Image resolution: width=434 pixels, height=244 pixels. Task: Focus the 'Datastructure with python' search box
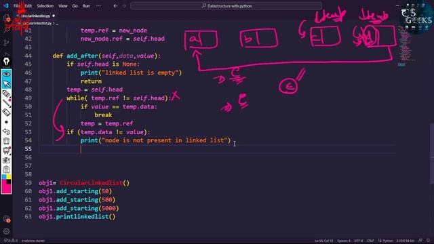click(x=226, y=6)
